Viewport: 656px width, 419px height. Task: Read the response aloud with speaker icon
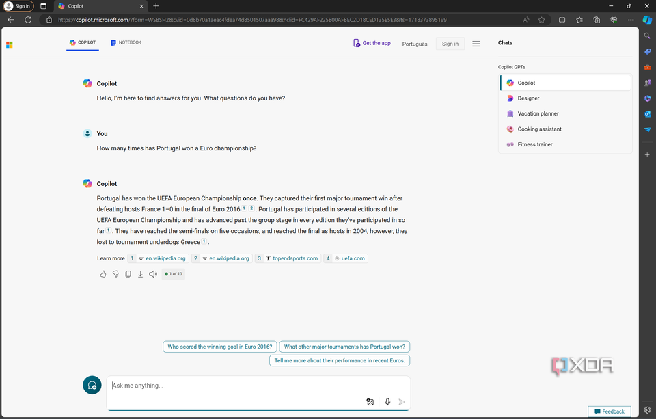(x=153, y=274)
